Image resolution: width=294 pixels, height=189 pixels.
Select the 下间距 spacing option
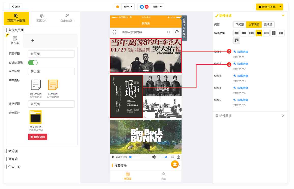[240, 25]
